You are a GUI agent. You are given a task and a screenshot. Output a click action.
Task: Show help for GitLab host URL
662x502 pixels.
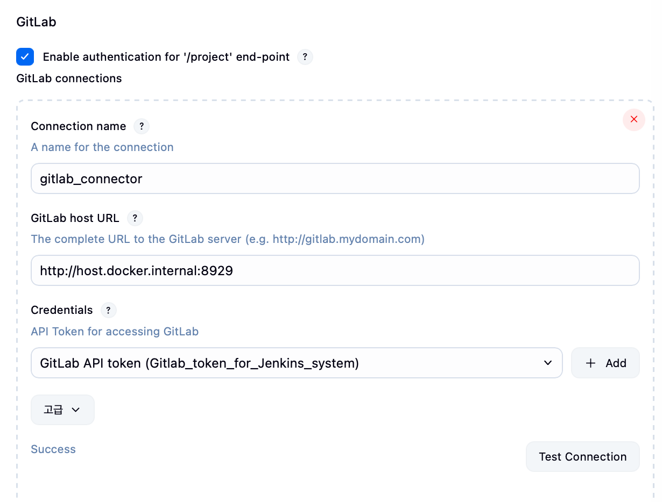pos(135,218)
